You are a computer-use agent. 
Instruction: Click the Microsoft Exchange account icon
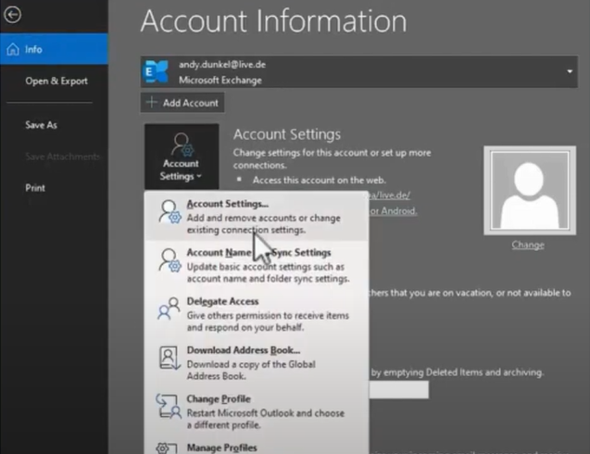[157, 71]
